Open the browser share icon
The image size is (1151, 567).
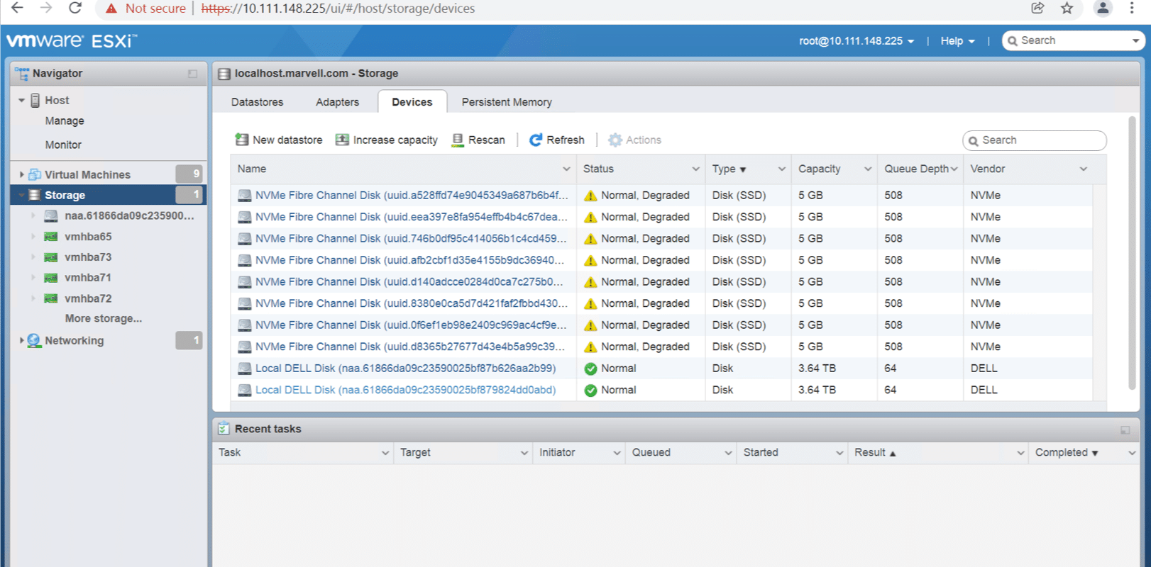pyautogui.click(x=1037, y=9)
